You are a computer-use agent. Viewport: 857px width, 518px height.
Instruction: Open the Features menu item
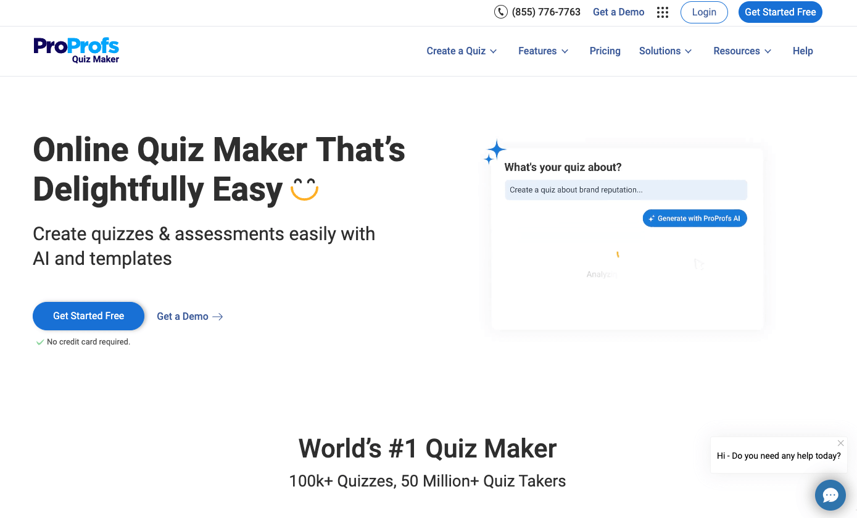(x=537, y=51)
